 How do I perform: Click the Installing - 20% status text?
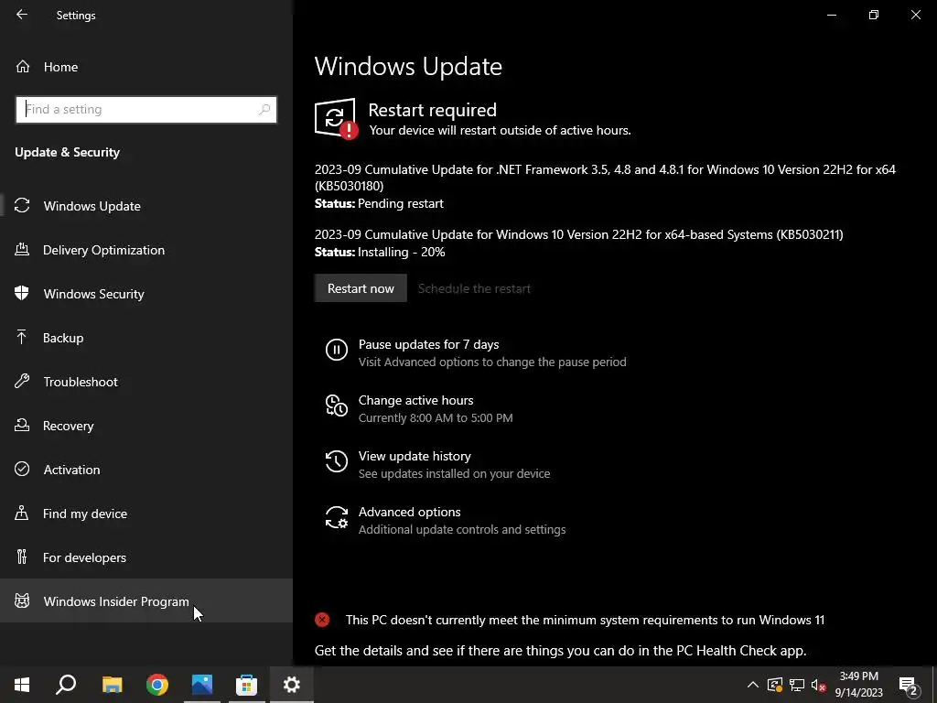pyautogui.click(x=401, y=253)
